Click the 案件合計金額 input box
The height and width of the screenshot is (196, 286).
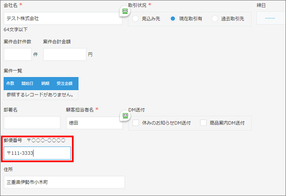(65, 54)
